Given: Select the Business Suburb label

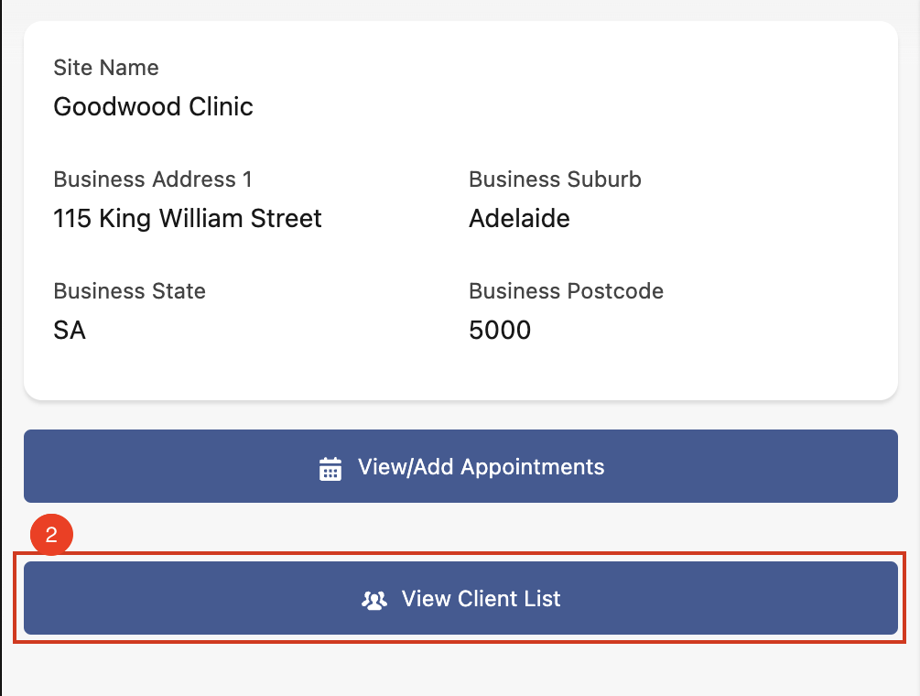Looking at the screenshot, I should pos(555,179).
